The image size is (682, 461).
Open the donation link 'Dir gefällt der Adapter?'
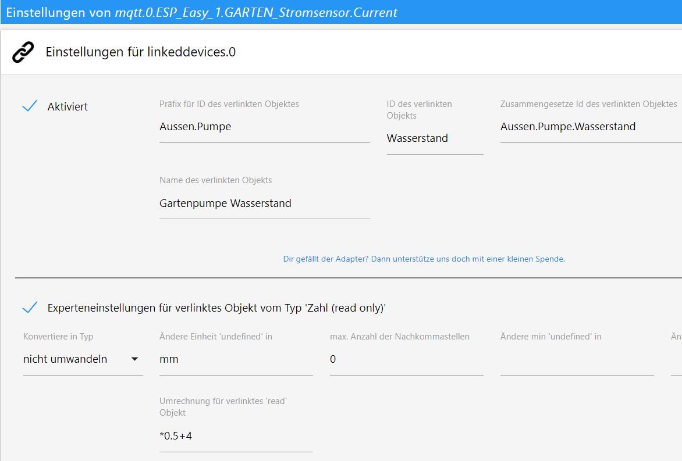[x=424, y=259]
